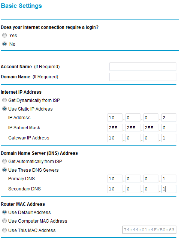Viewport: 179px width, 241px height.
Task: Select No for login required
Action: pos(4,44)
